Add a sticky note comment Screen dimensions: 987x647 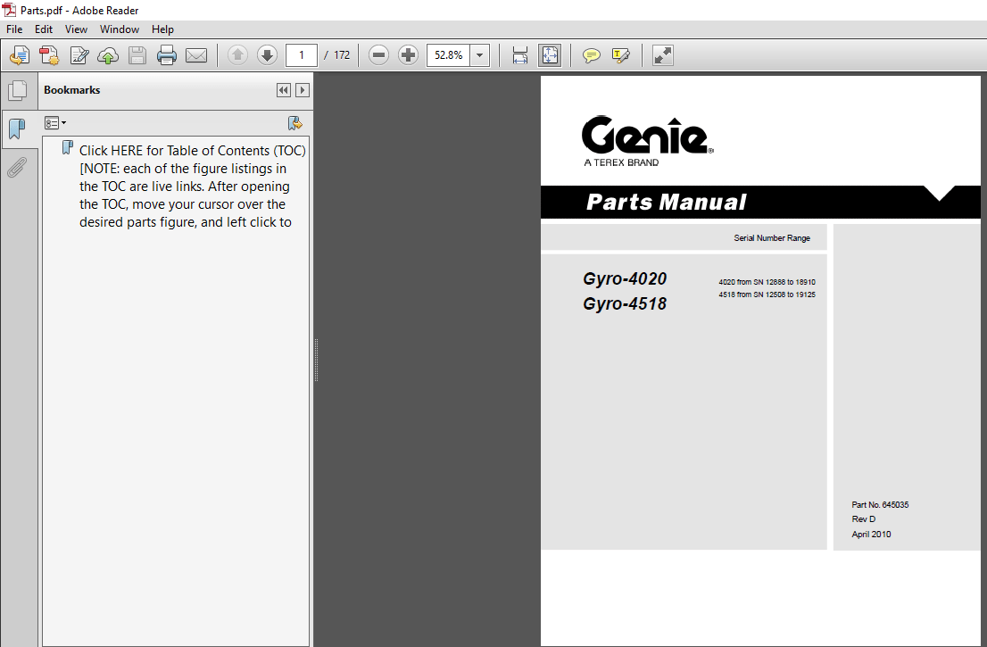coord(591,54)
